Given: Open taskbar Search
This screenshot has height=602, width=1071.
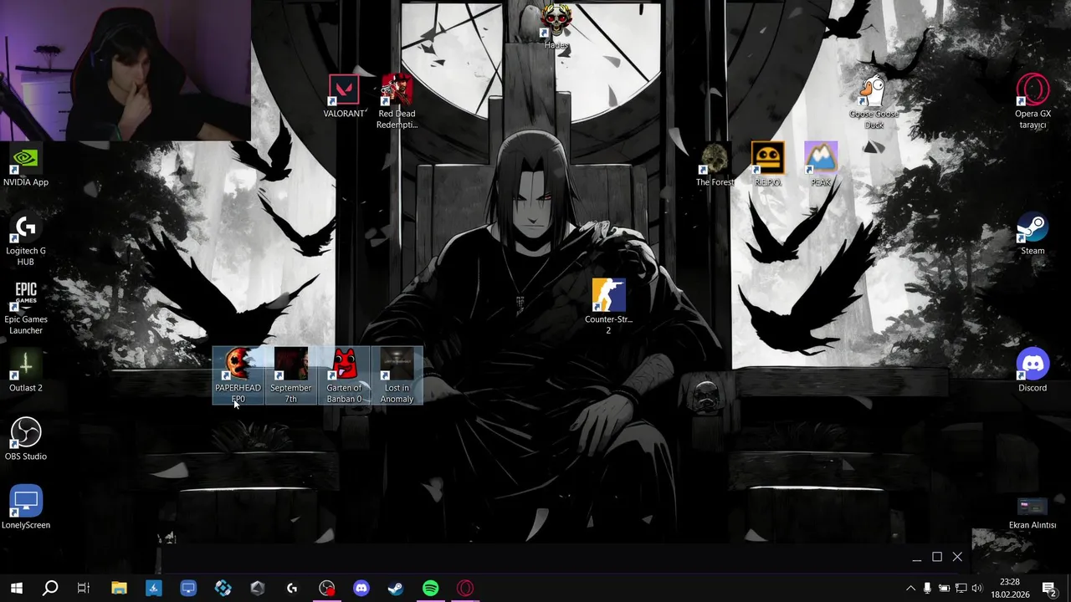Looking at the screenshot, I should pyautogui.click(x=50, y=589).
